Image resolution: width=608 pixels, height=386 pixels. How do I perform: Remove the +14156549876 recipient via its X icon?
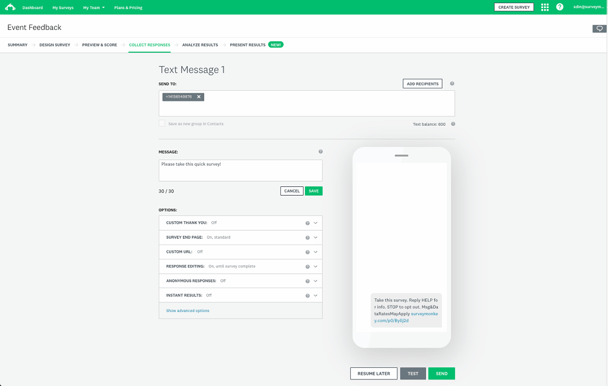click(x=199, y=97)
